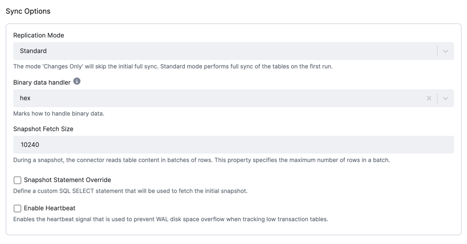Tick the Snapshot Statement Override checkbox
Viewport: 467px width, 244px height.
[x=17, y=180]
